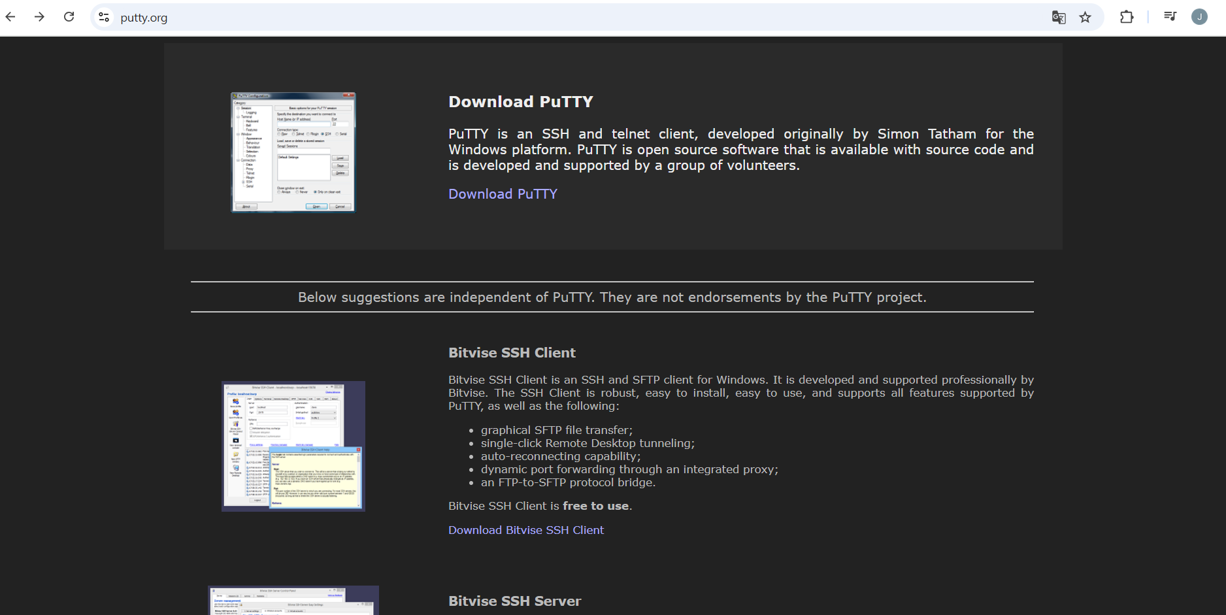Click the Bitvise SSH Server heading

pyautogui.click(x=514, y=601)
